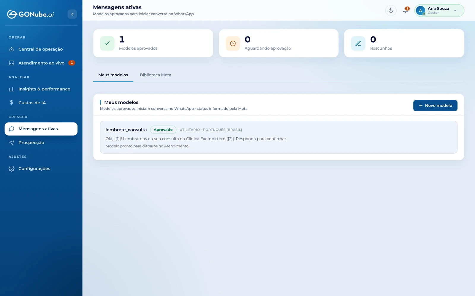The image size is (475, 296).
Task: Click the bar chart icon beside Insights & performance
Action: [12, 89]
